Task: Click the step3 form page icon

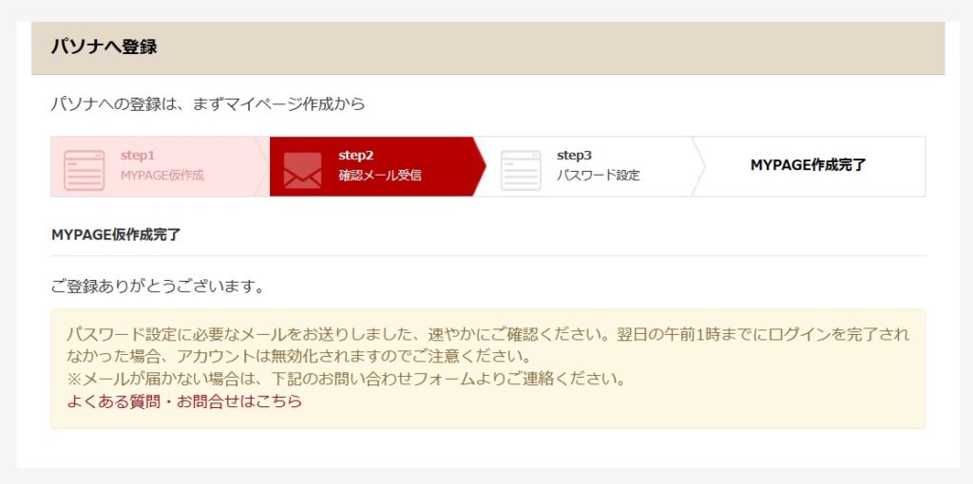Action: pyautogui.click(x=520, y=169)
